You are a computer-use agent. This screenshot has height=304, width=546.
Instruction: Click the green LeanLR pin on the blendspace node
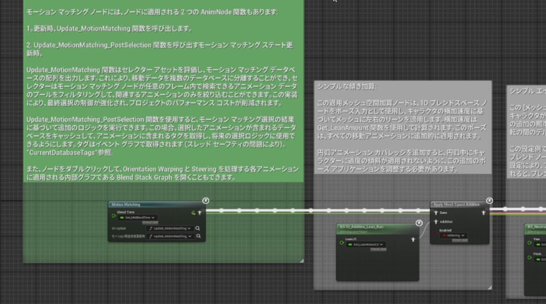tap(342, 242)
